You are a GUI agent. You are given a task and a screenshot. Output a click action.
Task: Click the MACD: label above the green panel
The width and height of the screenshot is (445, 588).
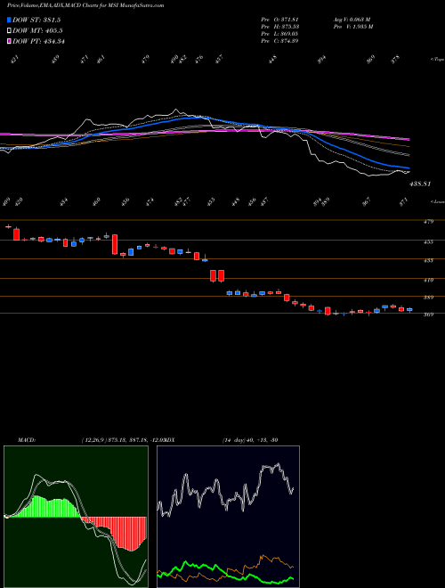(x=26, y=439)
